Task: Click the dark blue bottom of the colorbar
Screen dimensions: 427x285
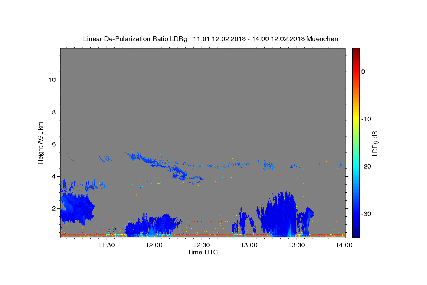Action: point(356,233)
